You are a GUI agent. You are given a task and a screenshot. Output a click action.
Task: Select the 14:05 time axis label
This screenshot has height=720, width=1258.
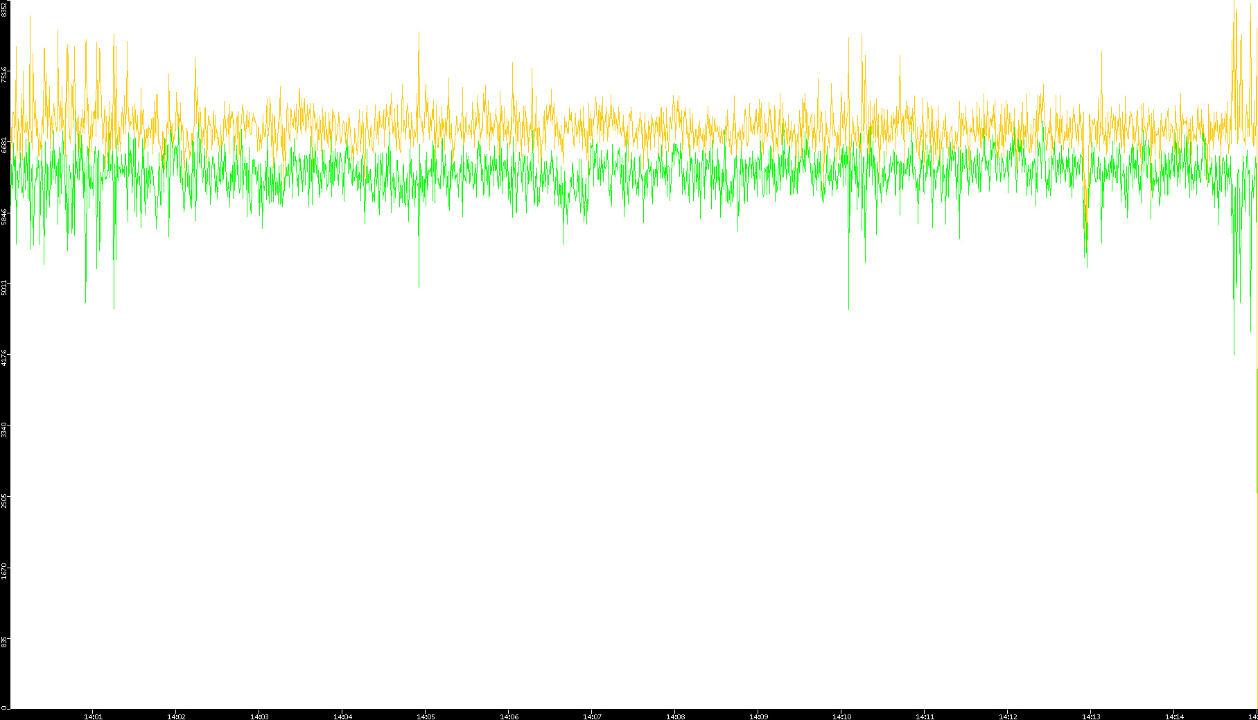(426, 717)
